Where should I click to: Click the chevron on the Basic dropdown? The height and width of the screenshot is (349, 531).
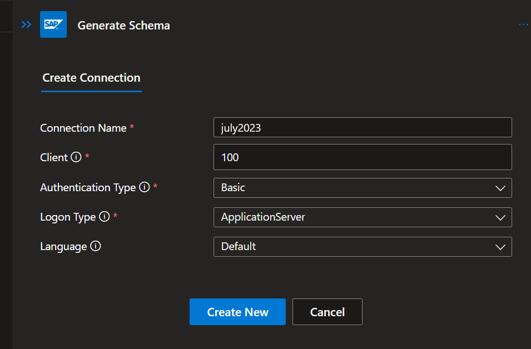[500, 188]
